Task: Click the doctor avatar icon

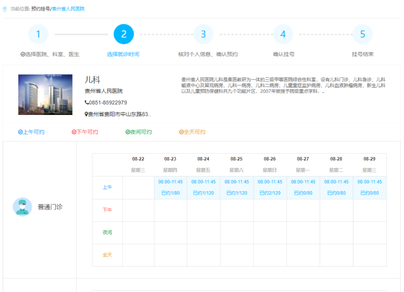Action: click(22, 207)
